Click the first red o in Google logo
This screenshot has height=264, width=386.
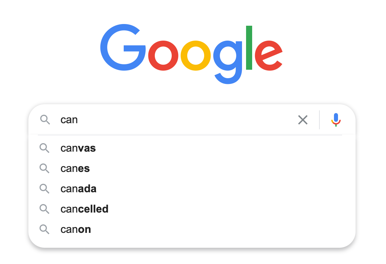tap(163, 56)
